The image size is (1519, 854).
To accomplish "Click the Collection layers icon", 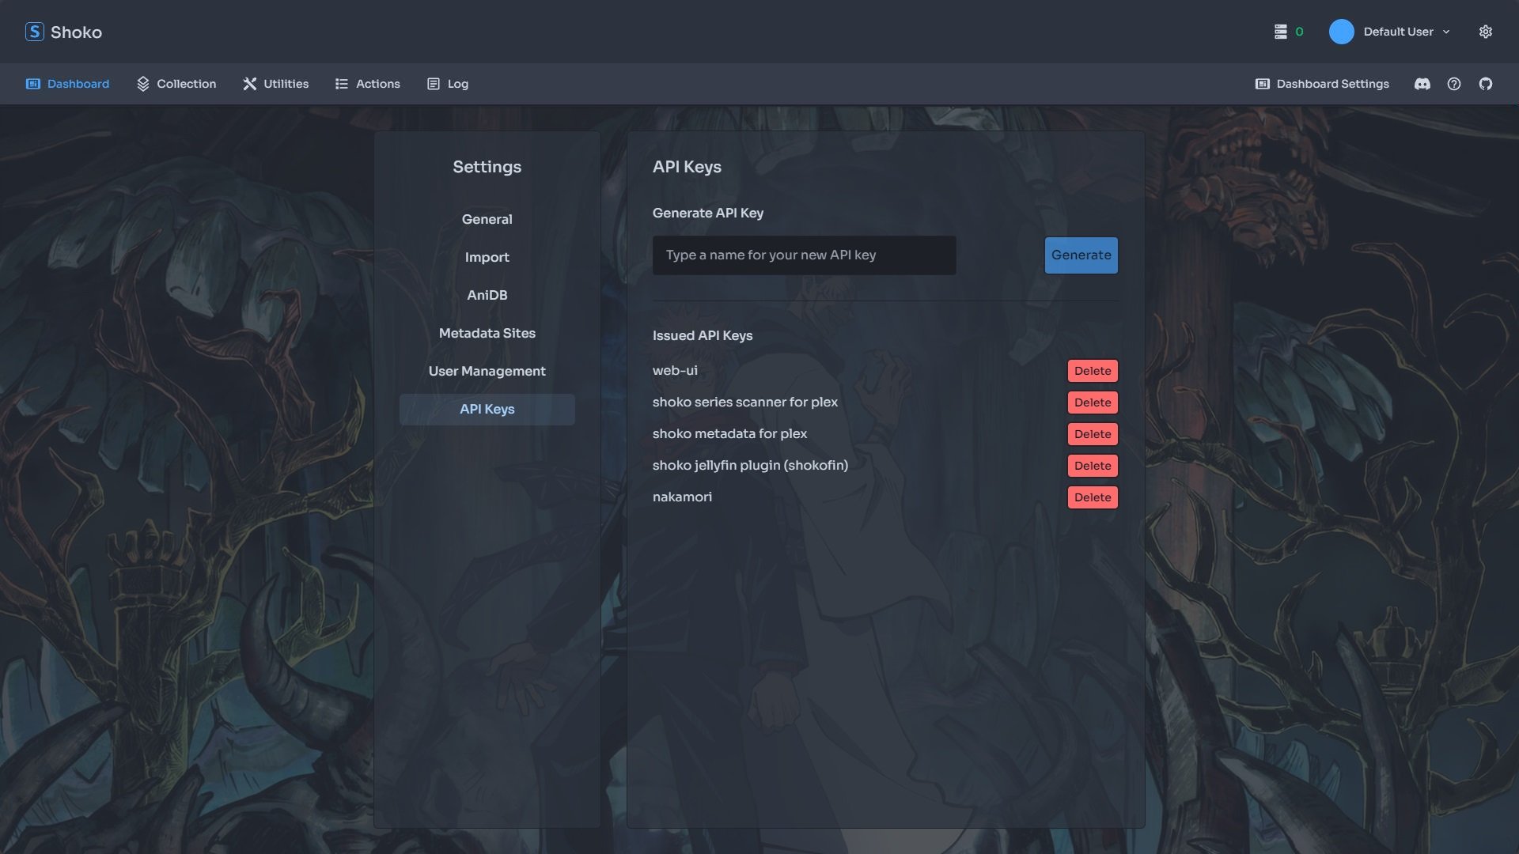I will [x=142, y=84].
